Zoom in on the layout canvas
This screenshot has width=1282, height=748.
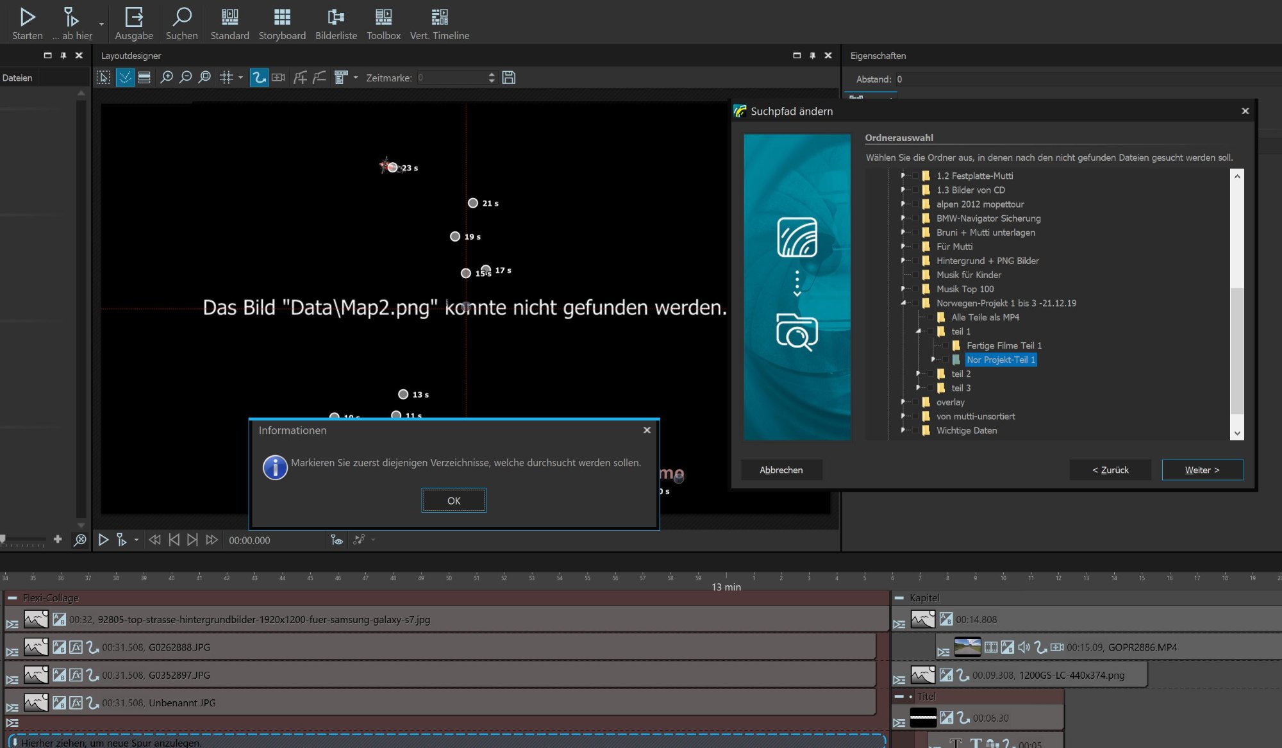coord(167,78)
